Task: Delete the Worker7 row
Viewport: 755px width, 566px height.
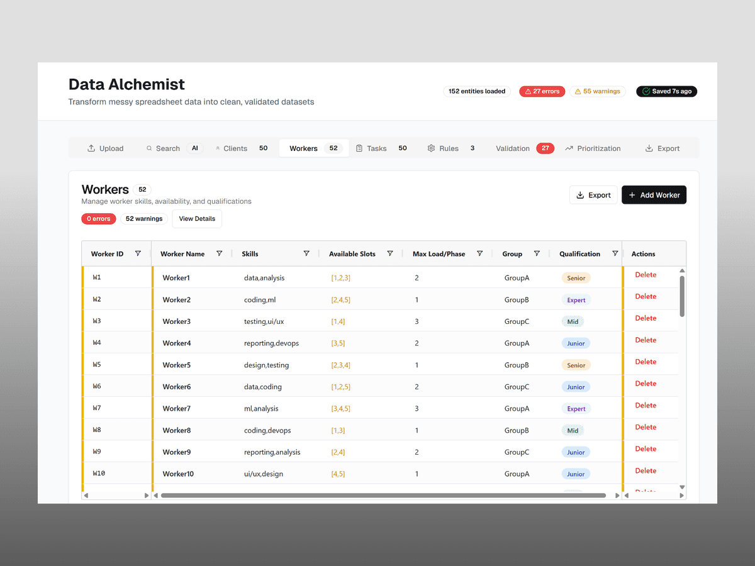Action: coord(646,406)
